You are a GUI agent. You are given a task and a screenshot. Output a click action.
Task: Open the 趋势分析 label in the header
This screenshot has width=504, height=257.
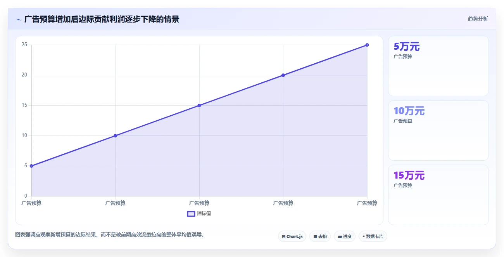tap(478, 19)
